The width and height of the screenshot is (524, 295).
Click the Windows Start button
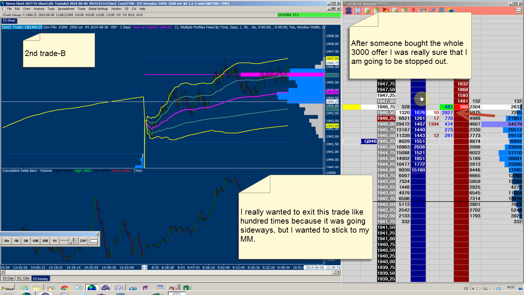click(x=8, y=289)
